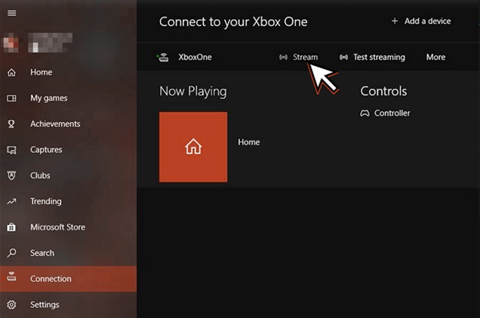Viewport: 480px width, 318px height.
Task: Open the blurred profile avatar picture
Action: [11, 43]
